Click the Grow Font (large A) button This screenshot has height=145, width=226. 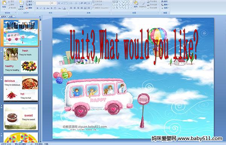click(x=59, y=3)
